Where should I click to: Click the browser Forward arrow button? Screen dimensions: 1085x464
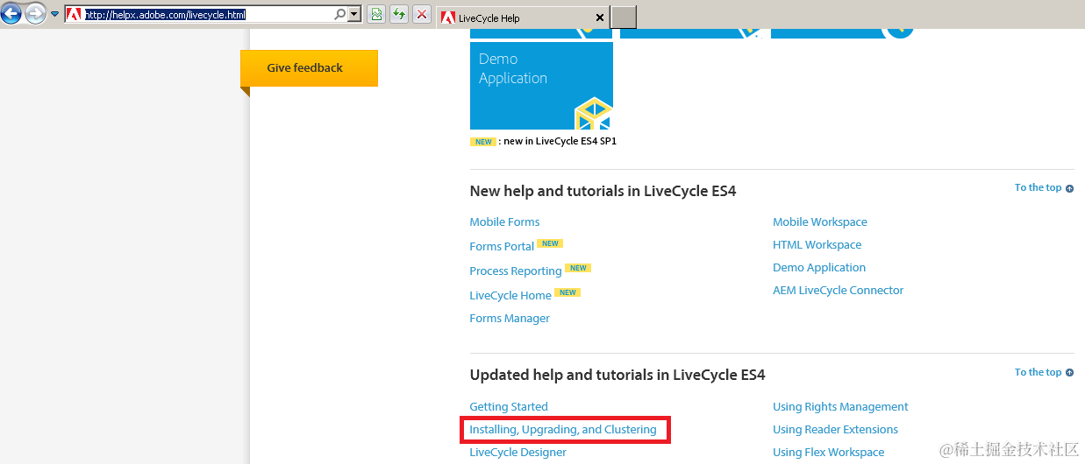[x=35, y=14]
